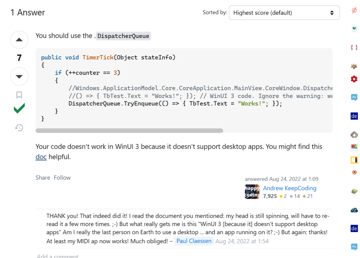The width and height of the screenshot is (360, 258).
Task: Click Add a comment
Action: 58,256
